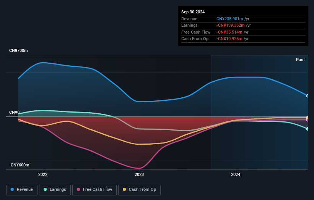
Task: Toggle the Cash From Op legend button
Action: coord(139,190)
